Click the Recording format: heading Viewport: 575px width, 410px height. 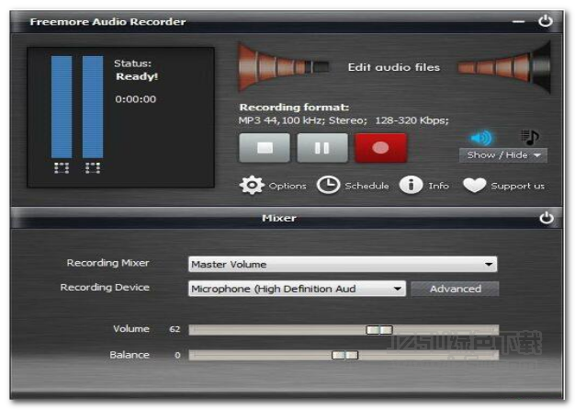pos(294,108)
